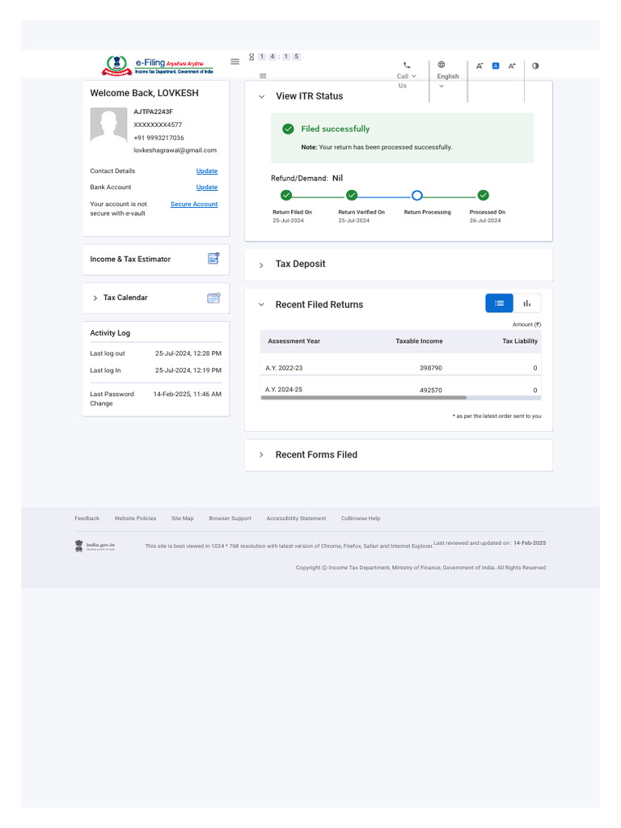The width and height of the screenshot is (621, 828).
Task: Open Browser Support footer link
Action: [x=230, y=518]
